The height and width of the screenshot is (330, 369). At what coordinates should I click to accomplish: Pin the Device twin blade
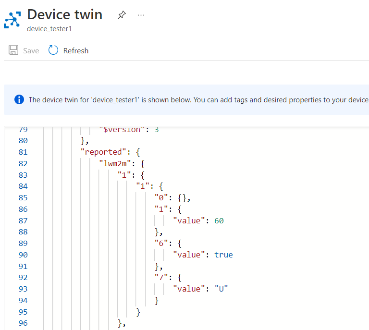coord(122,15)
